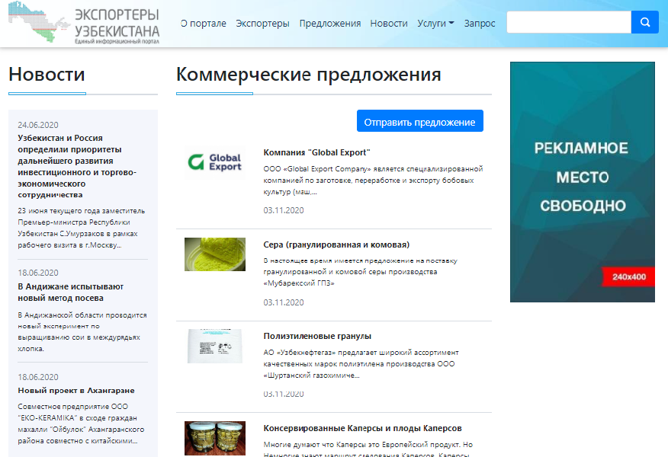Screen dimensions: 668x457
Task: Open the yellow sulfur product image
Action: (214, 254)
